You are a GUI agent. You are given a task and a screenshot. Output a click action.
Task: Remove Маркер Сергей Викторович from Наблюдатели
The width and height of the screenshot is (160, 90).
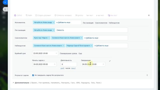point(91,45)
